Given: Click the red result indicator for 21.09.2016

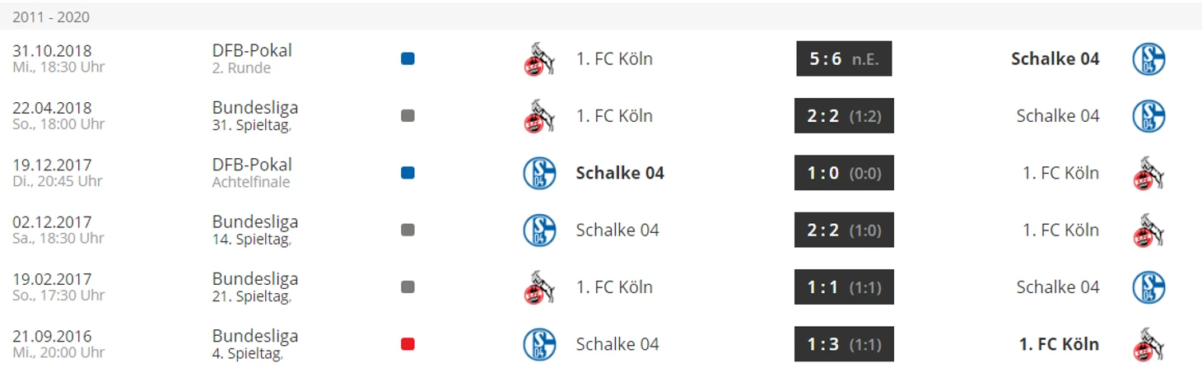Looking at the screenshot, I should 408,344.
